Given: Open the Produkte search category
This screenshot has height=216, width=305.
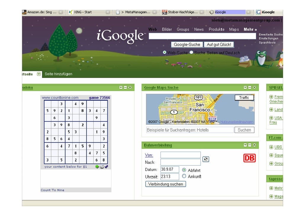Looking at the screenshot, I should [216, 29].
